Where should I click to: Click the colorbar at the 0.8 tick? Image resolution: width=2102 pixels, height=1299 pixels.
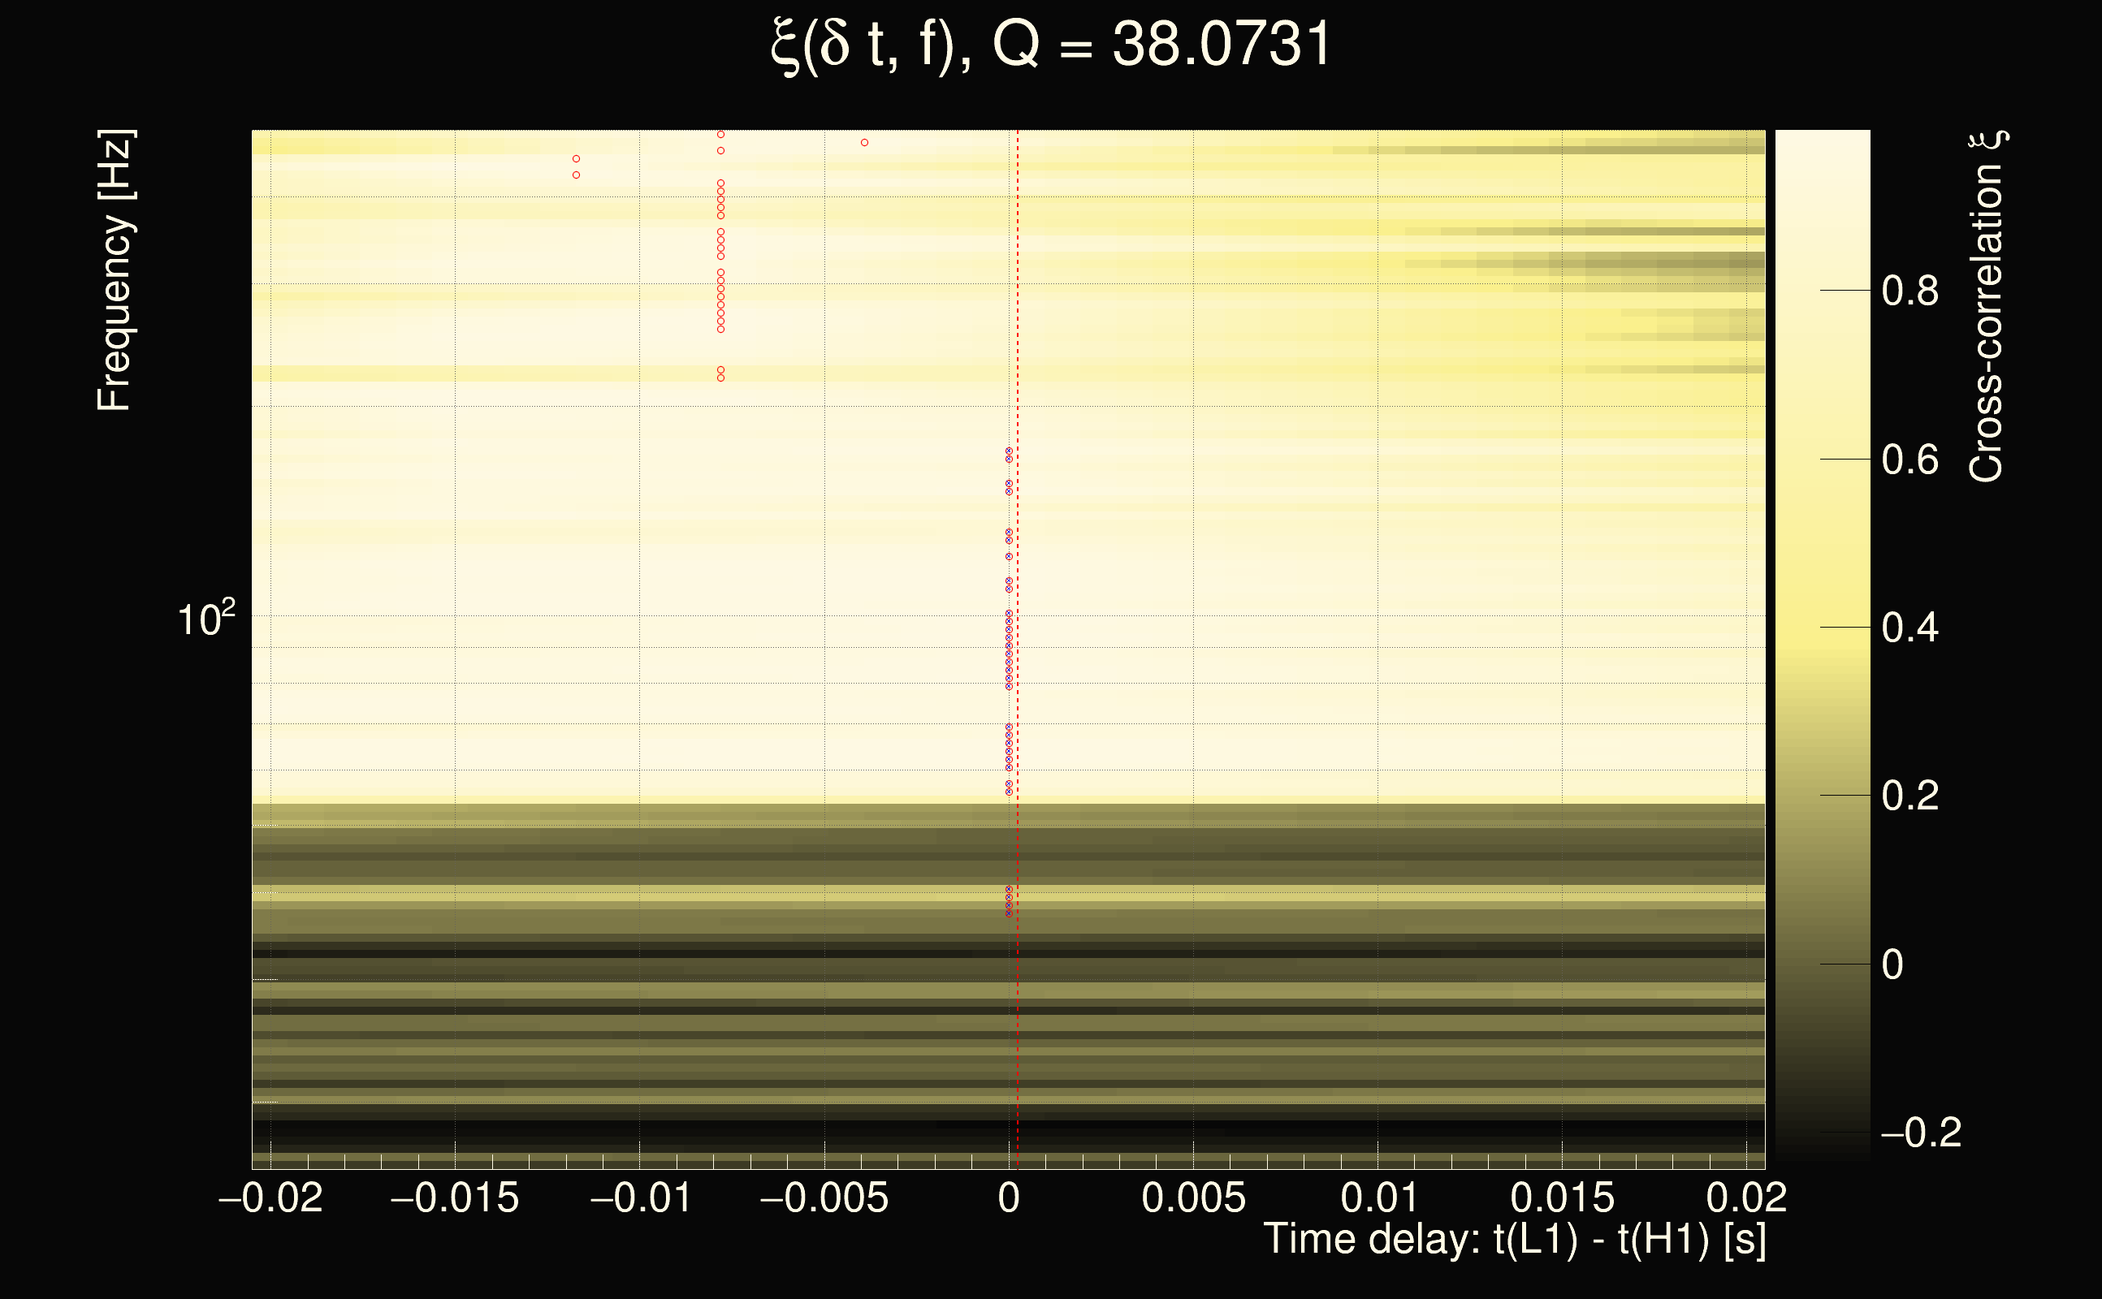pyautogui.click(x=1822, y=291)
